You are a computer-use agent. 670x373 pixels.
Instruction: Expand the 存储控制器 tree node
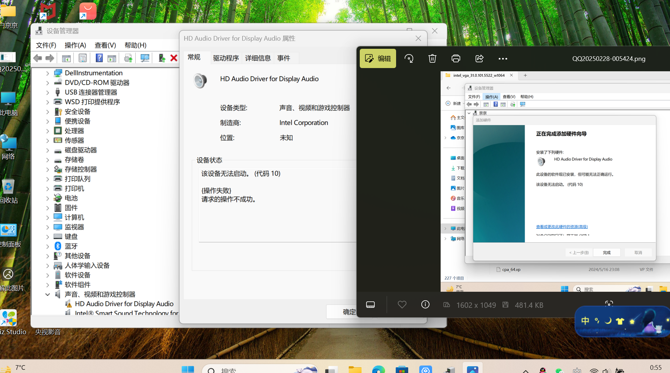coord(47,169)
